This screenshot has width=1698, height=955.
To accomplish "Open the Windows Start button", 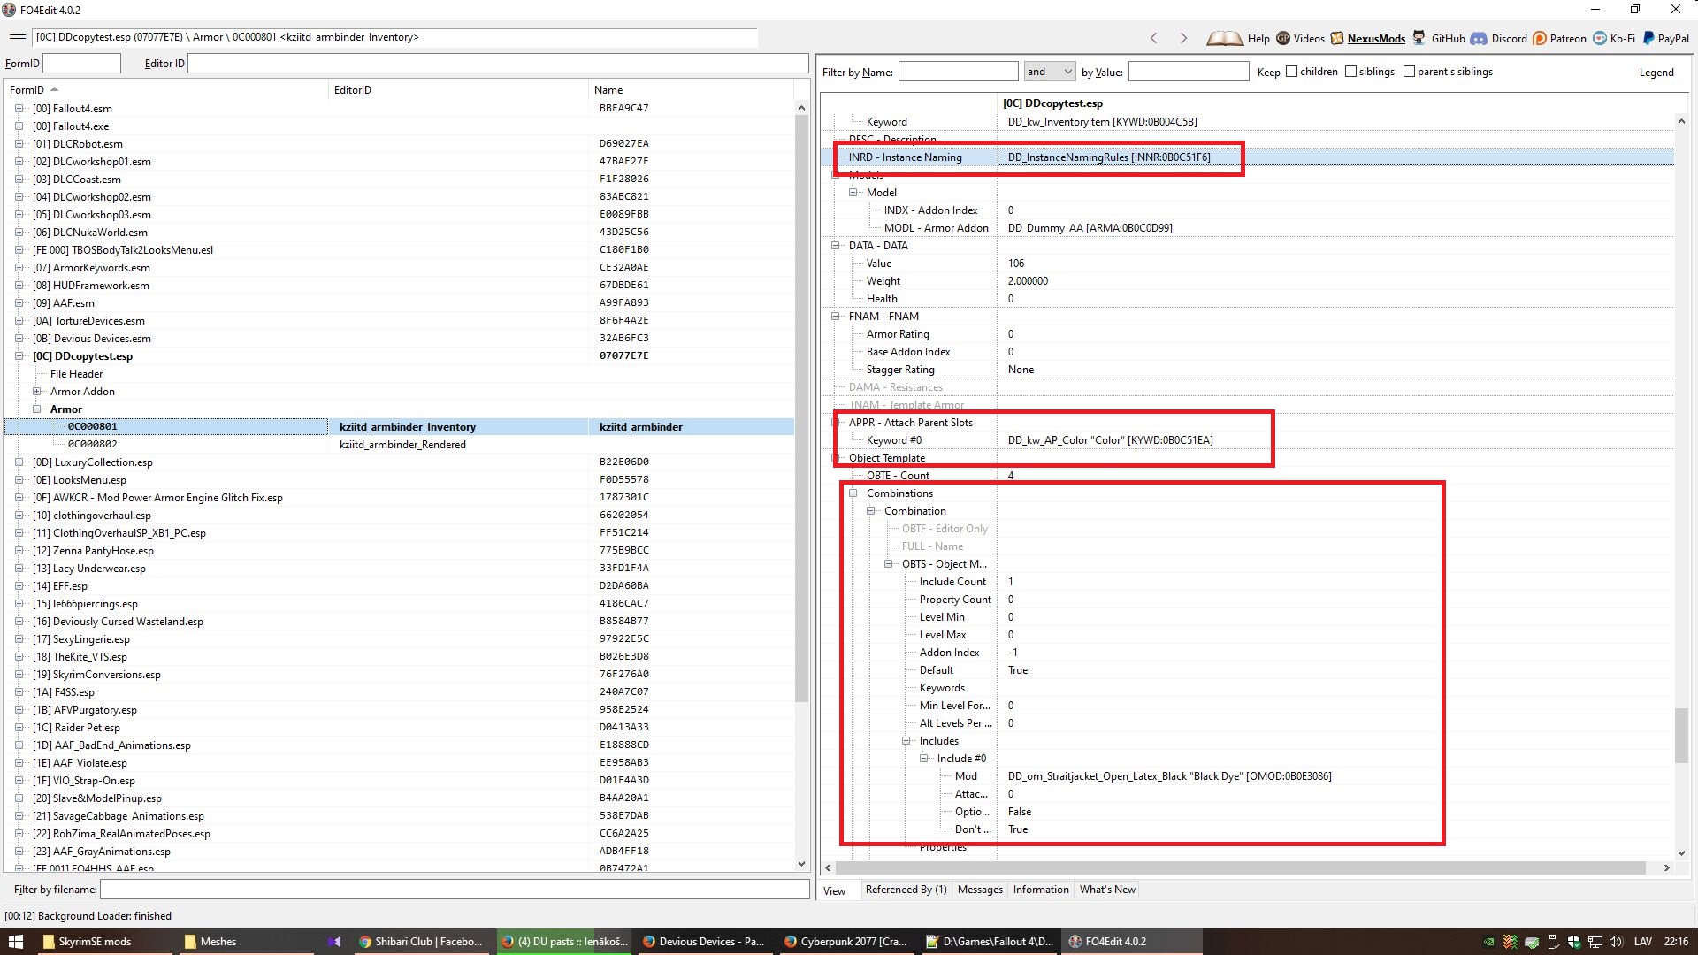I will pyautogui.click(x=16, y=942).
